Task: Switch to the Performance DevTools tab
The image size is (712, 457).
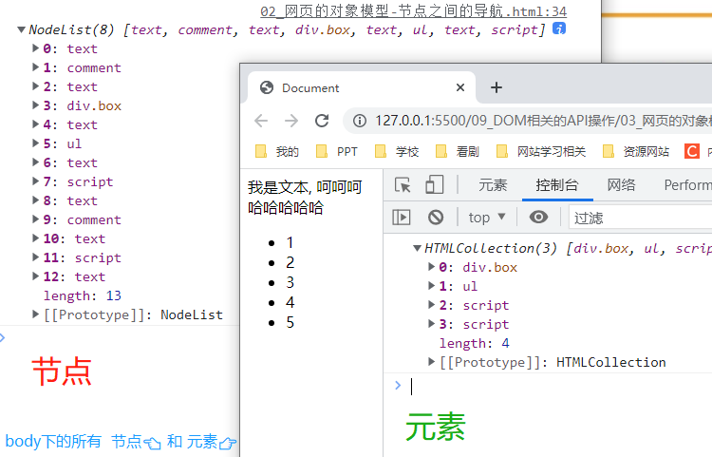Action: click(x=687, y=185)
